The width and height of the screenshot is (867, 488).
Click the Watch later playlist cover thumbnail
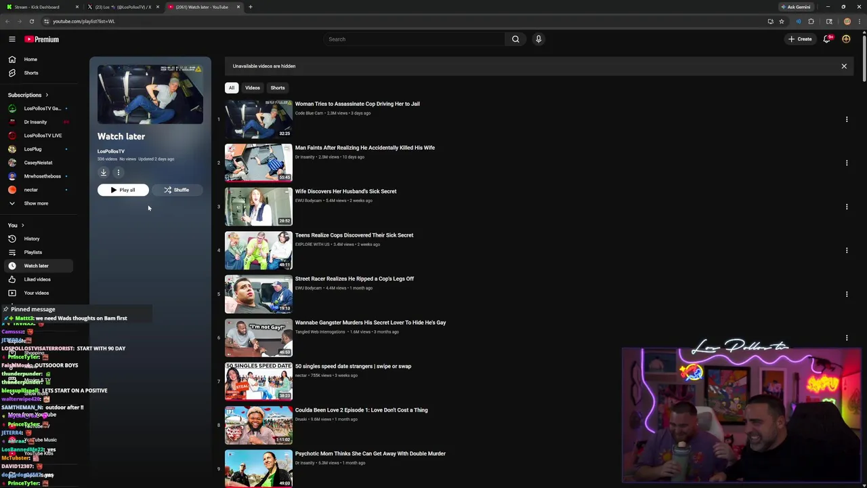pyautogui.click(x=150, y=94)
